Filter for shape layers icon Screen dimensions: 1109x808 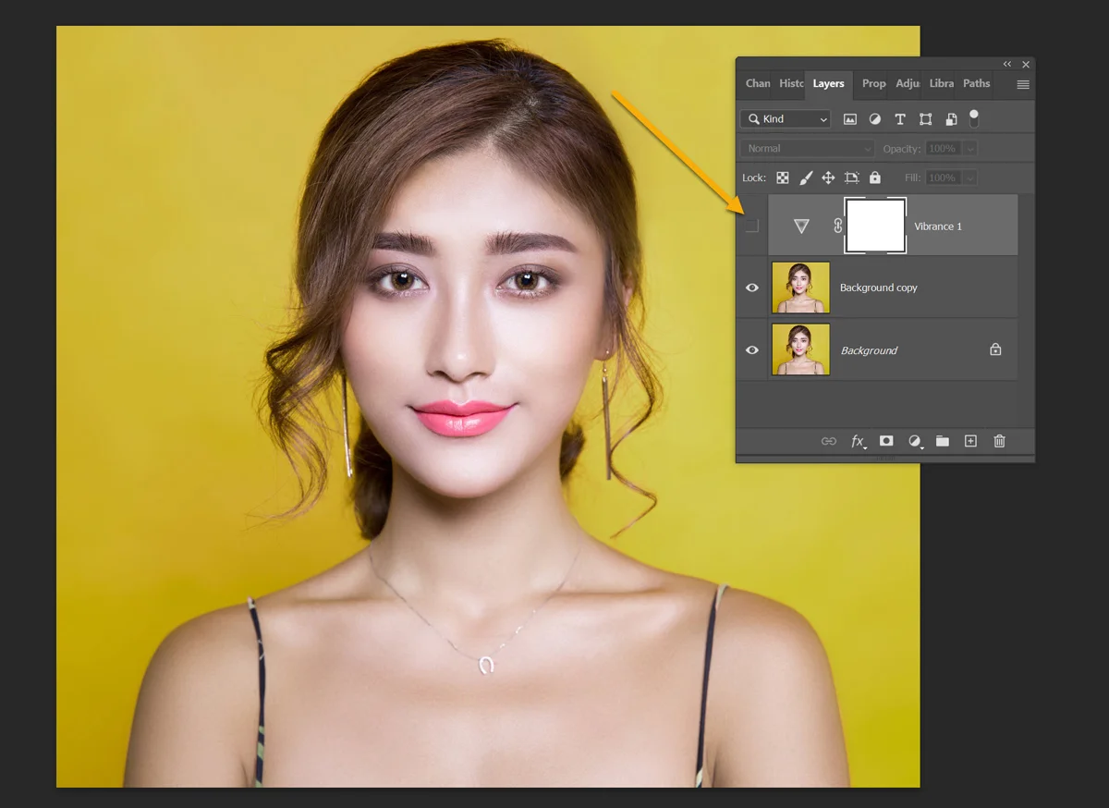(925, 119)
